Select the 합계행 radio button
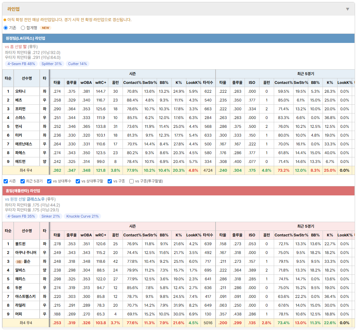 coord(23,28)
